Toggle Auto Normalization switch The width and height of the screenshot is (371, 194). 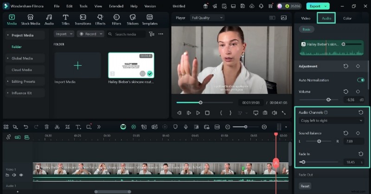[x=361, y=80]
